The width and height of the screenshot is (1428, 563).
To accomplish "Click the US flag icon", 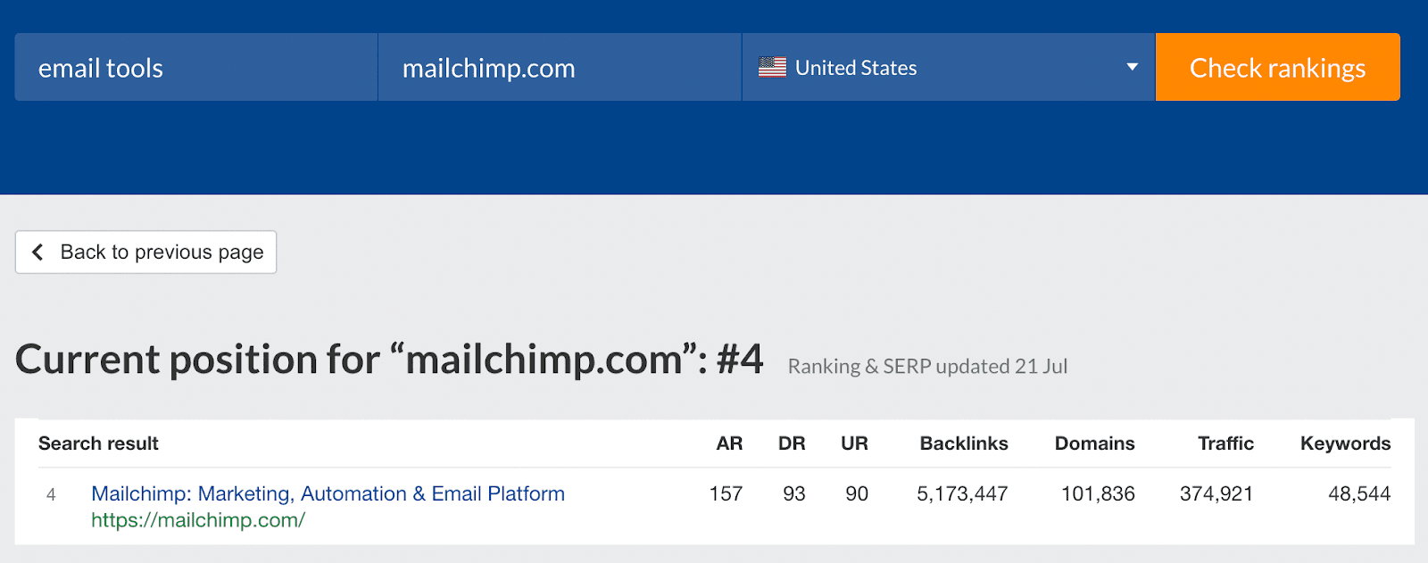I will point(772,67).
